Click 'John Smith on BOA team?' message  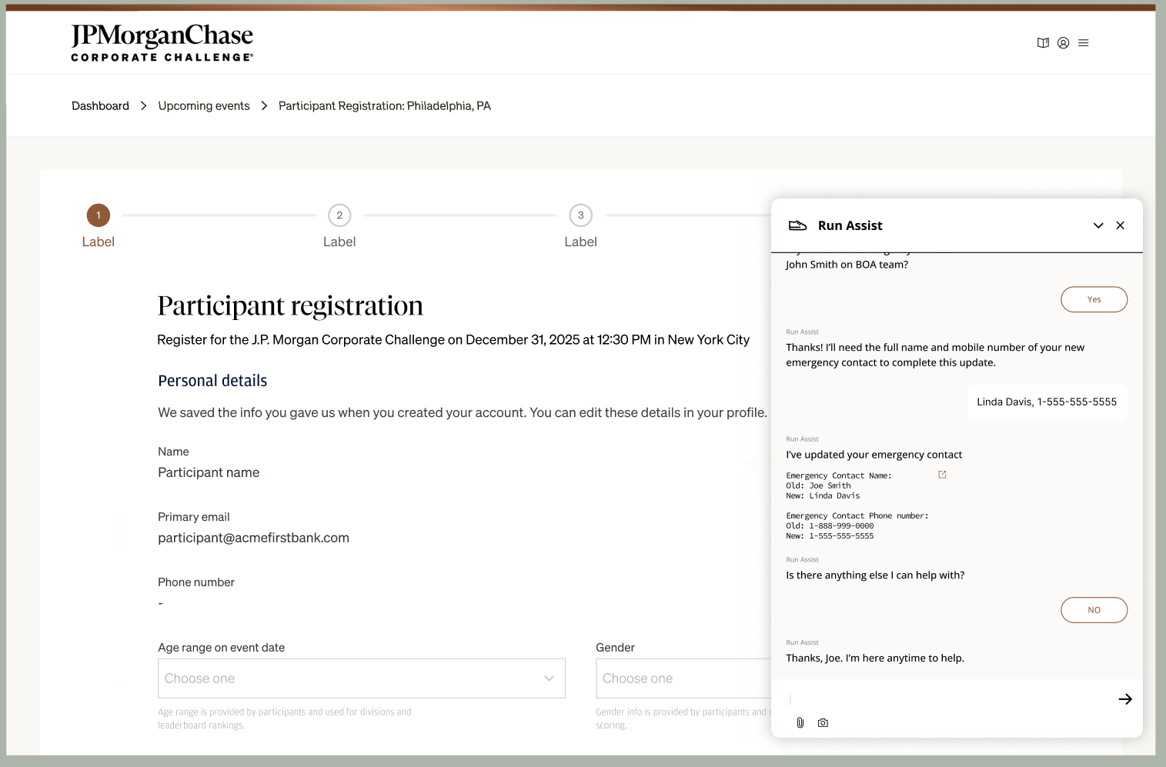coord(847,265)
